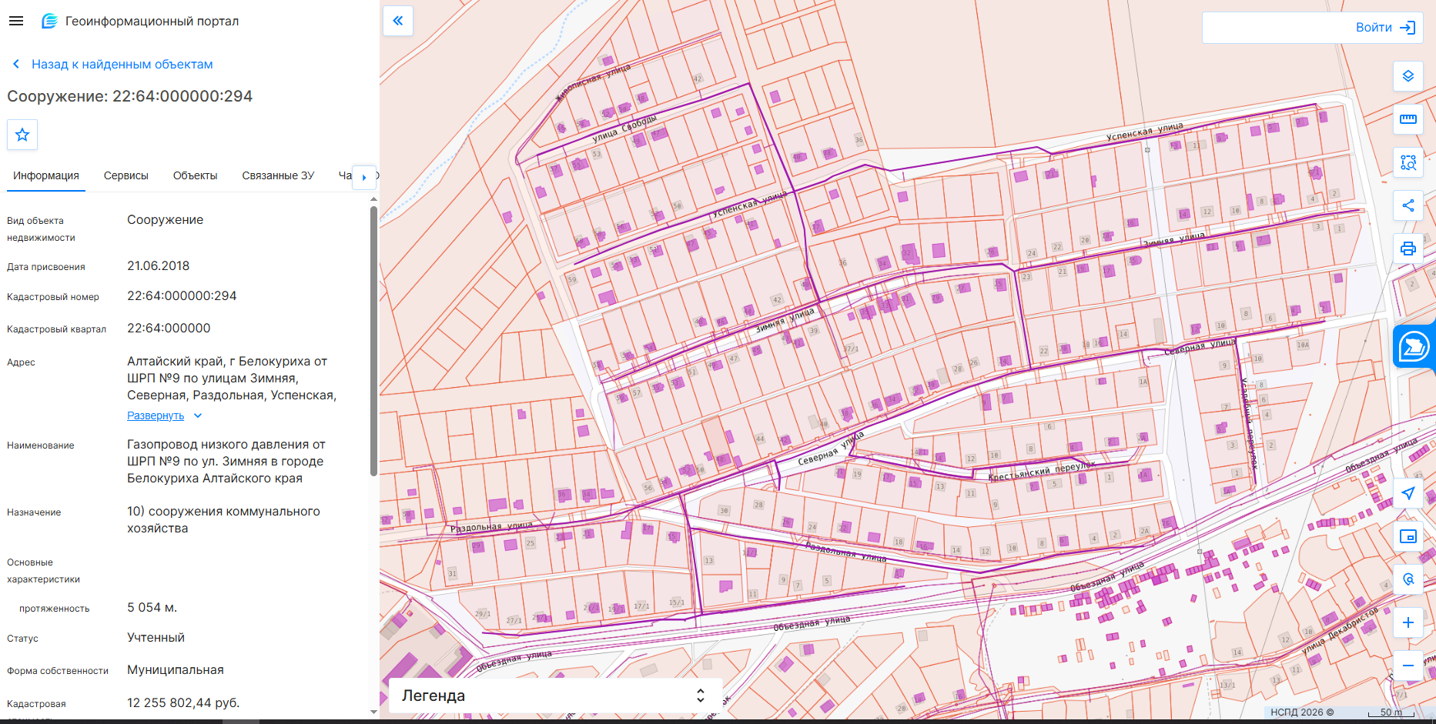
Task: Click the share map icon
Action: point(1408,205)
